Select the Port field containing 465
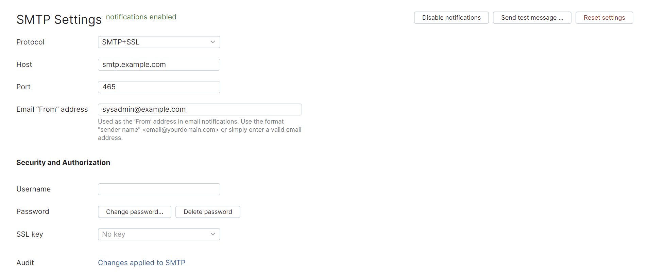Viewport: 649px width, 275px height. click(x=159, y=87)
